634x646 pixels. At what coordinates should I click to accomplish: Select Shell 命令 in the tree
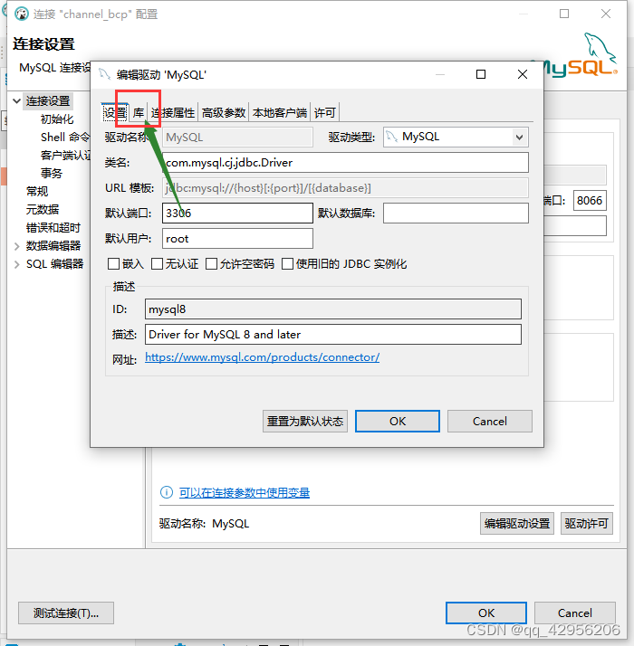[65, 138]
